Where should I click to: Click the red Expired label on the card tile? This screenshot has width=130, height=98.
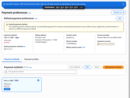(6, 86)
